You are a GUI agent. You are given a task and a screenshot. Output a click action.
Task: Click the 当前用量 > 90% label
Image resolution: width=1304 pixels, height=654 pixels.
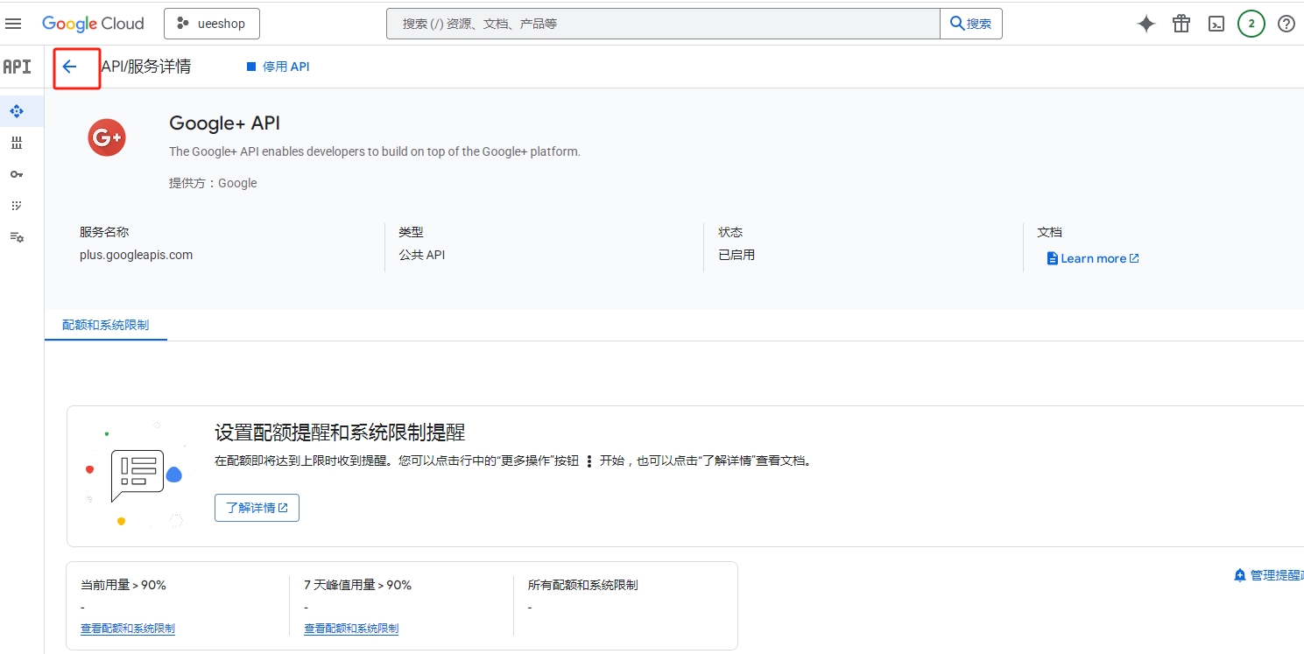pos(123,585)
